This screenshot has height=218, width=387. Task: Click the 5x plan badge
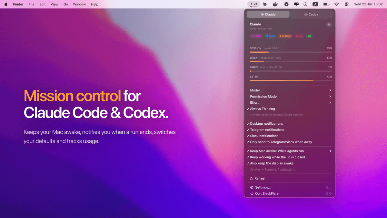(329, 25)
